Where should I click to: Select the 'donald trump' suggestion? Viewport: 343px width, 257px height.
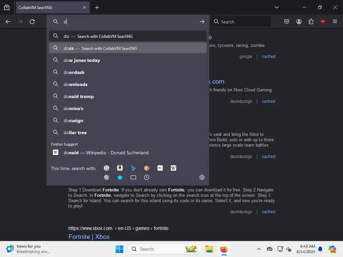pos(128,96)
